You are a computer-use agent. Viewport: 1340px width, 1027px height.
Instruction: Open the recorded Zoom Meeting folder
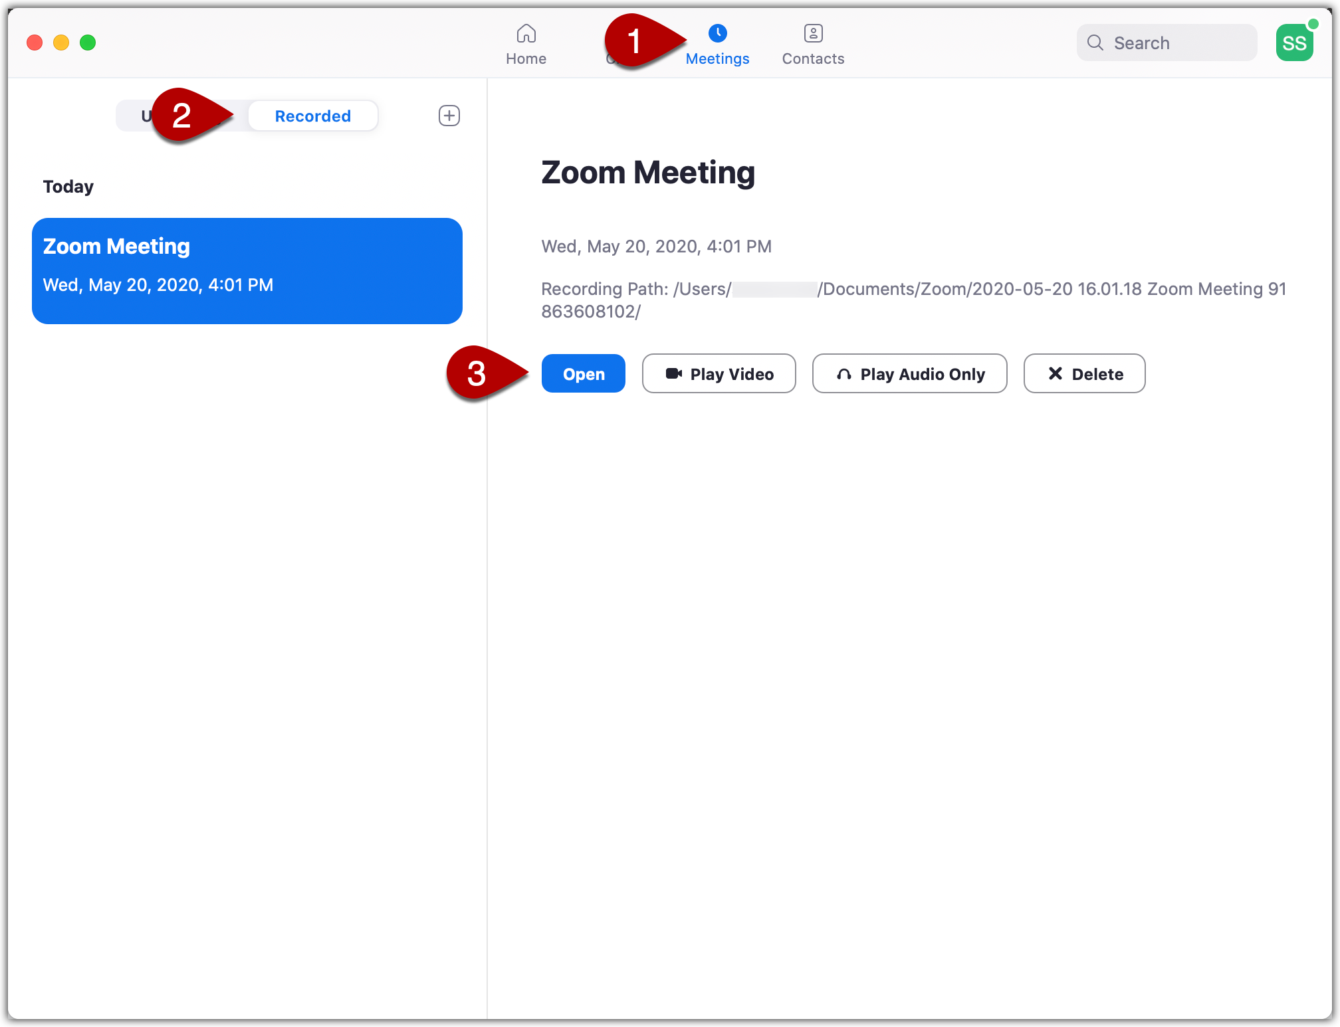click(583, 373)
